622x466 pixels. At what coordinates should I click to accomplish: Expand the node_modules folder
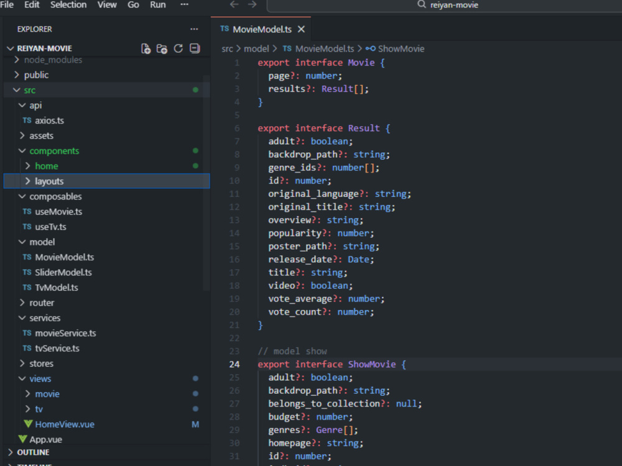[17, 60]
